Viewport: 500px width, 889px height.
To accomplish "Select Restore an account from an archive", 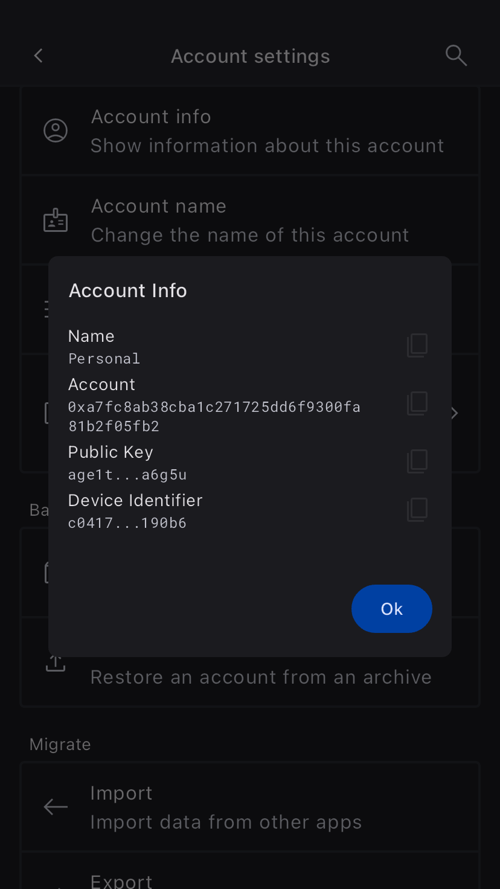I will [x=261, y=677].
